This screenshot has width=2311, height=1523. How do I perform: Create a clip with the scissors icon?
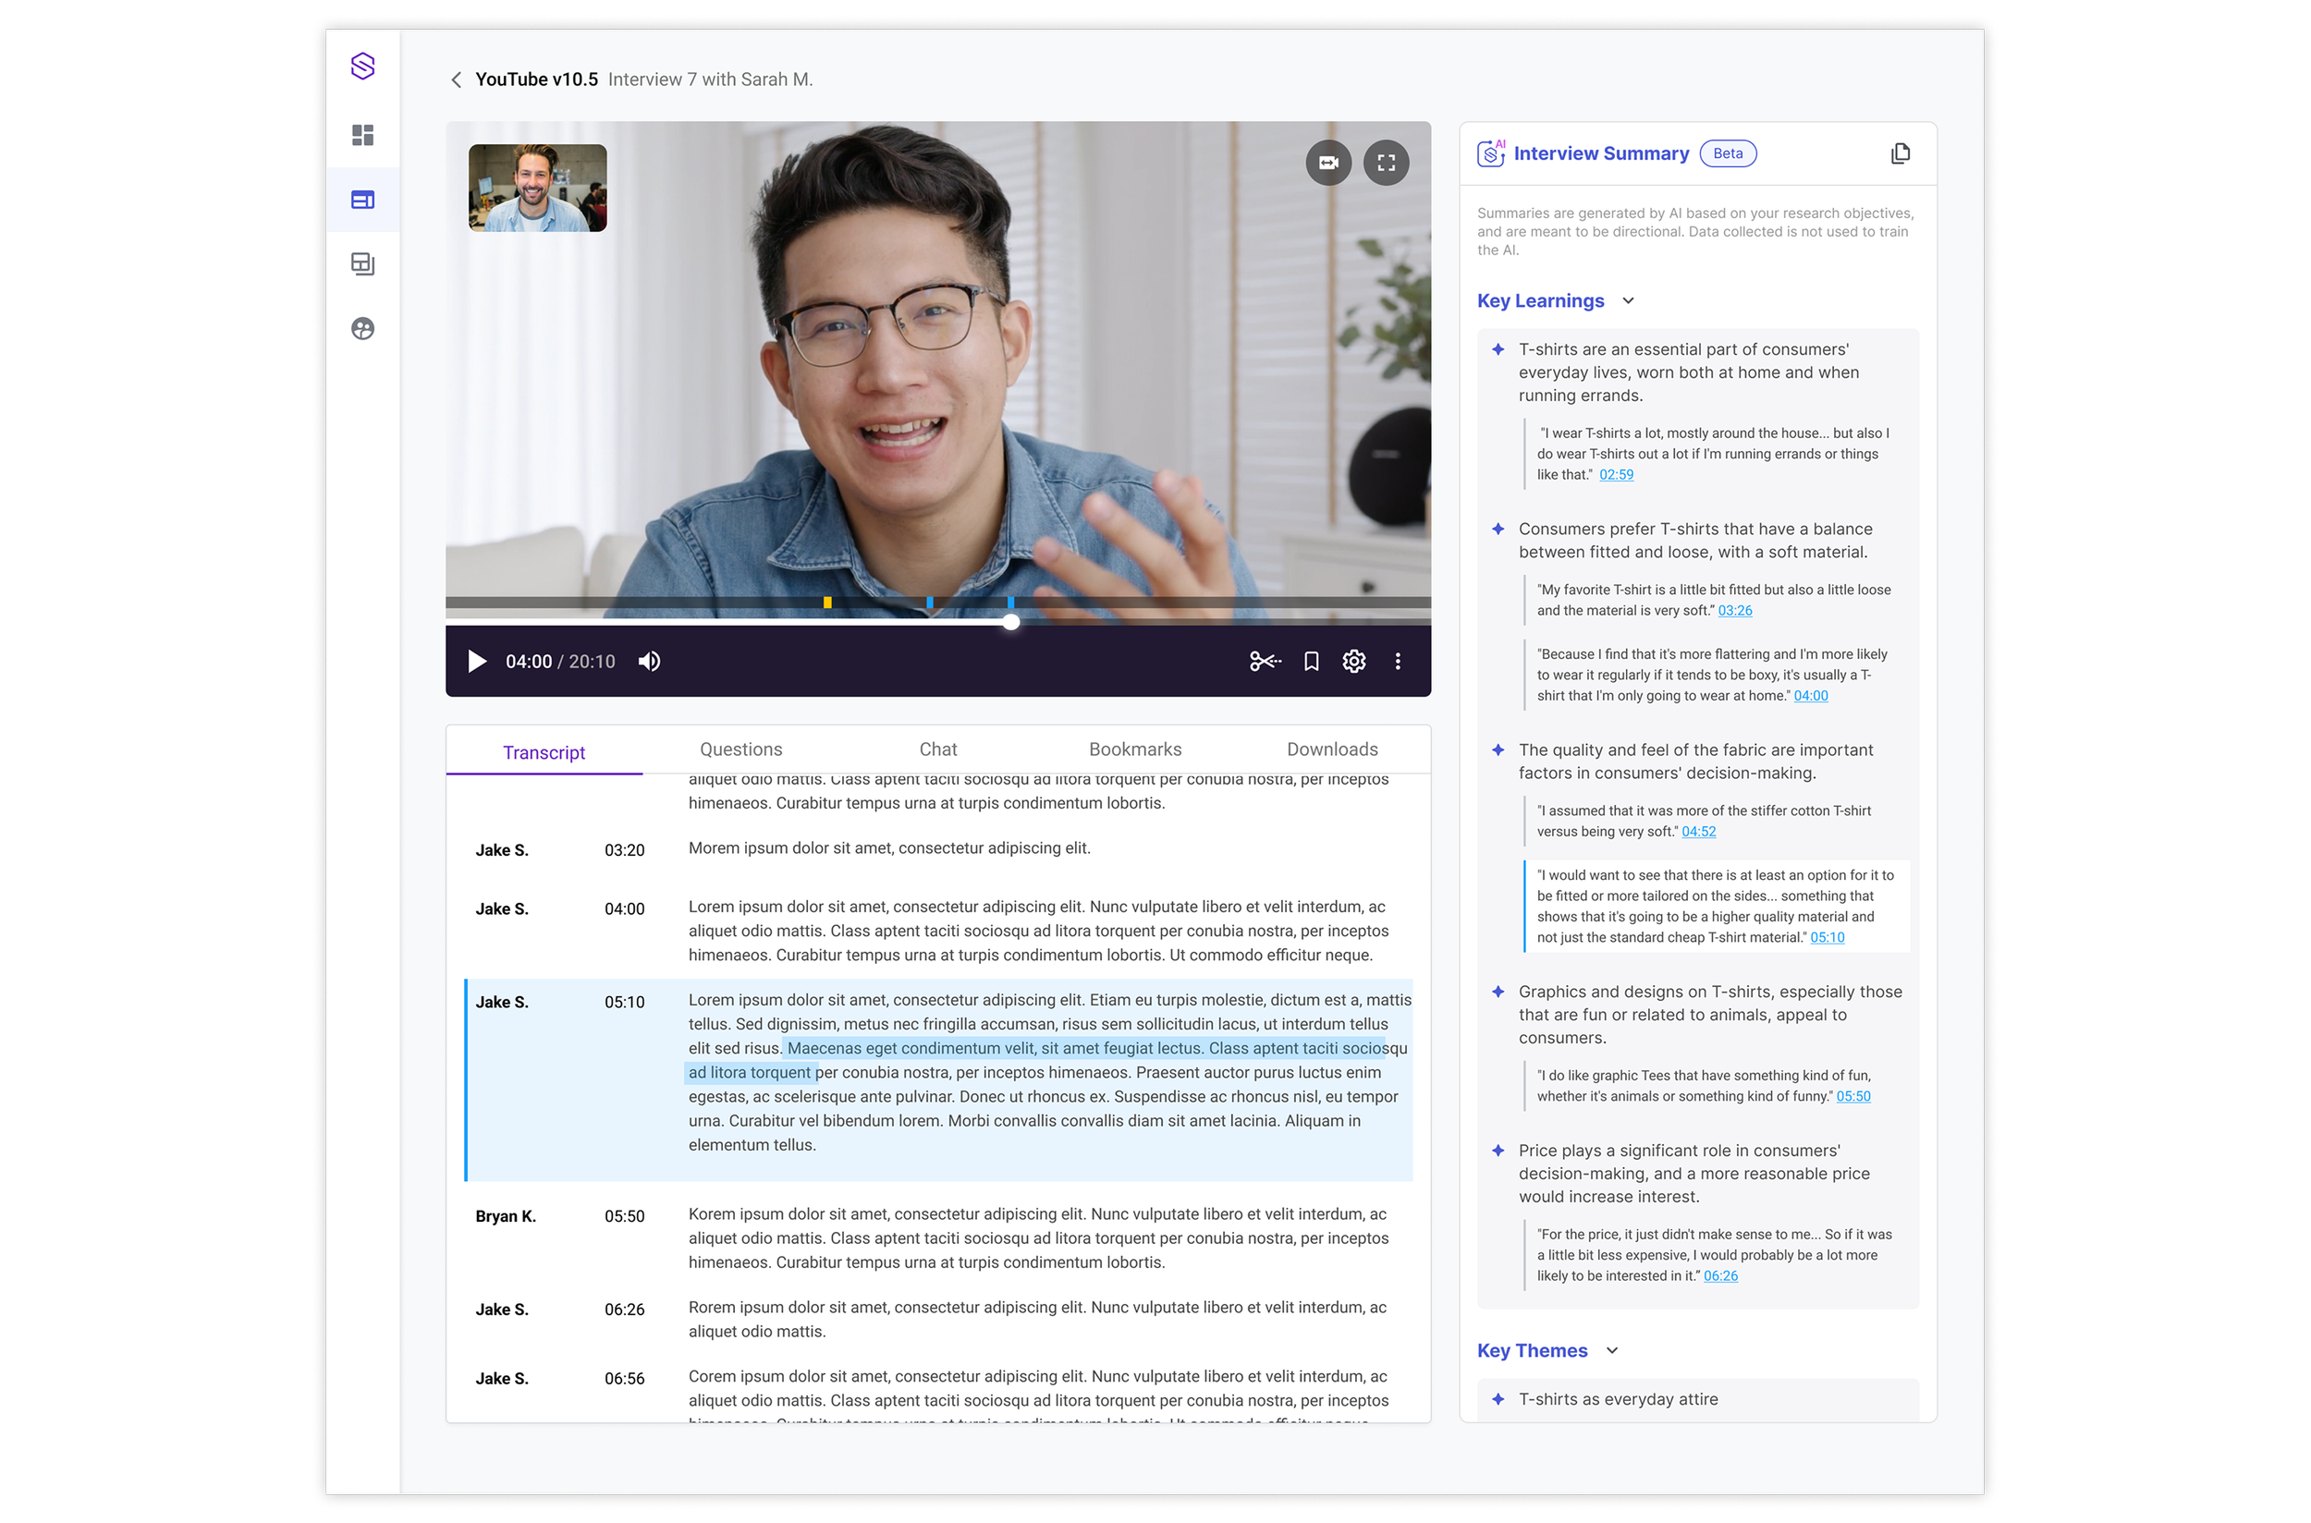coord(1265,662)
